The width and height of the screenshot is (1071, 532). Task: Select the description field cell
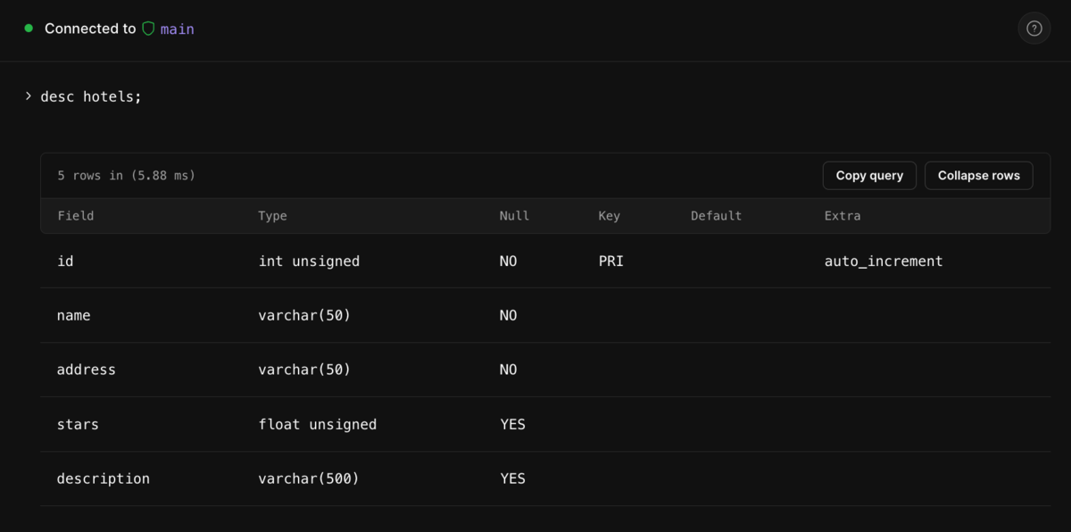click(x=103, y=478)
